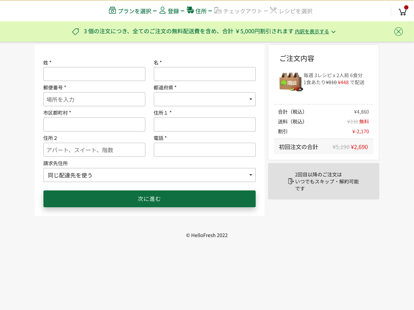
Task: Click the ¥2,690 first order total
Action: 359,147
